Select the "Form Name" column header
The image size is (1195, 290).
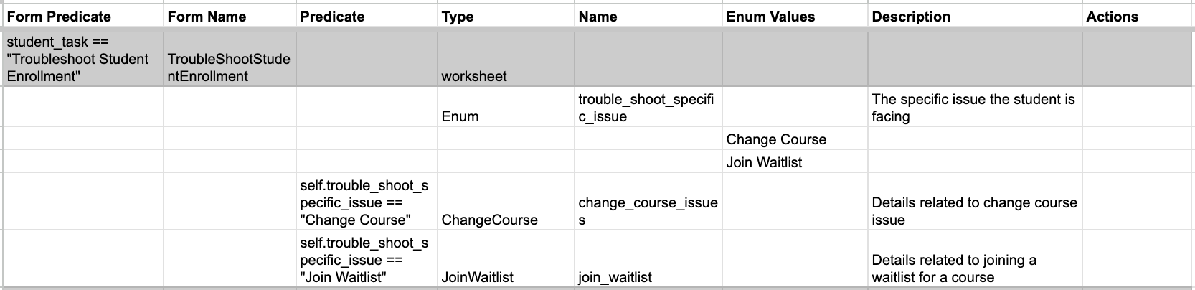pyautogui.click(x=207, y=17)
